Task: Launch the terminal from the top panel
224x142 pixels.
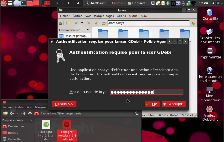Action: [x=24, y=3]
